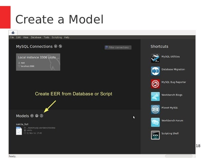
Task: Open the sakila_full model file icon
Action: [19, 131]
